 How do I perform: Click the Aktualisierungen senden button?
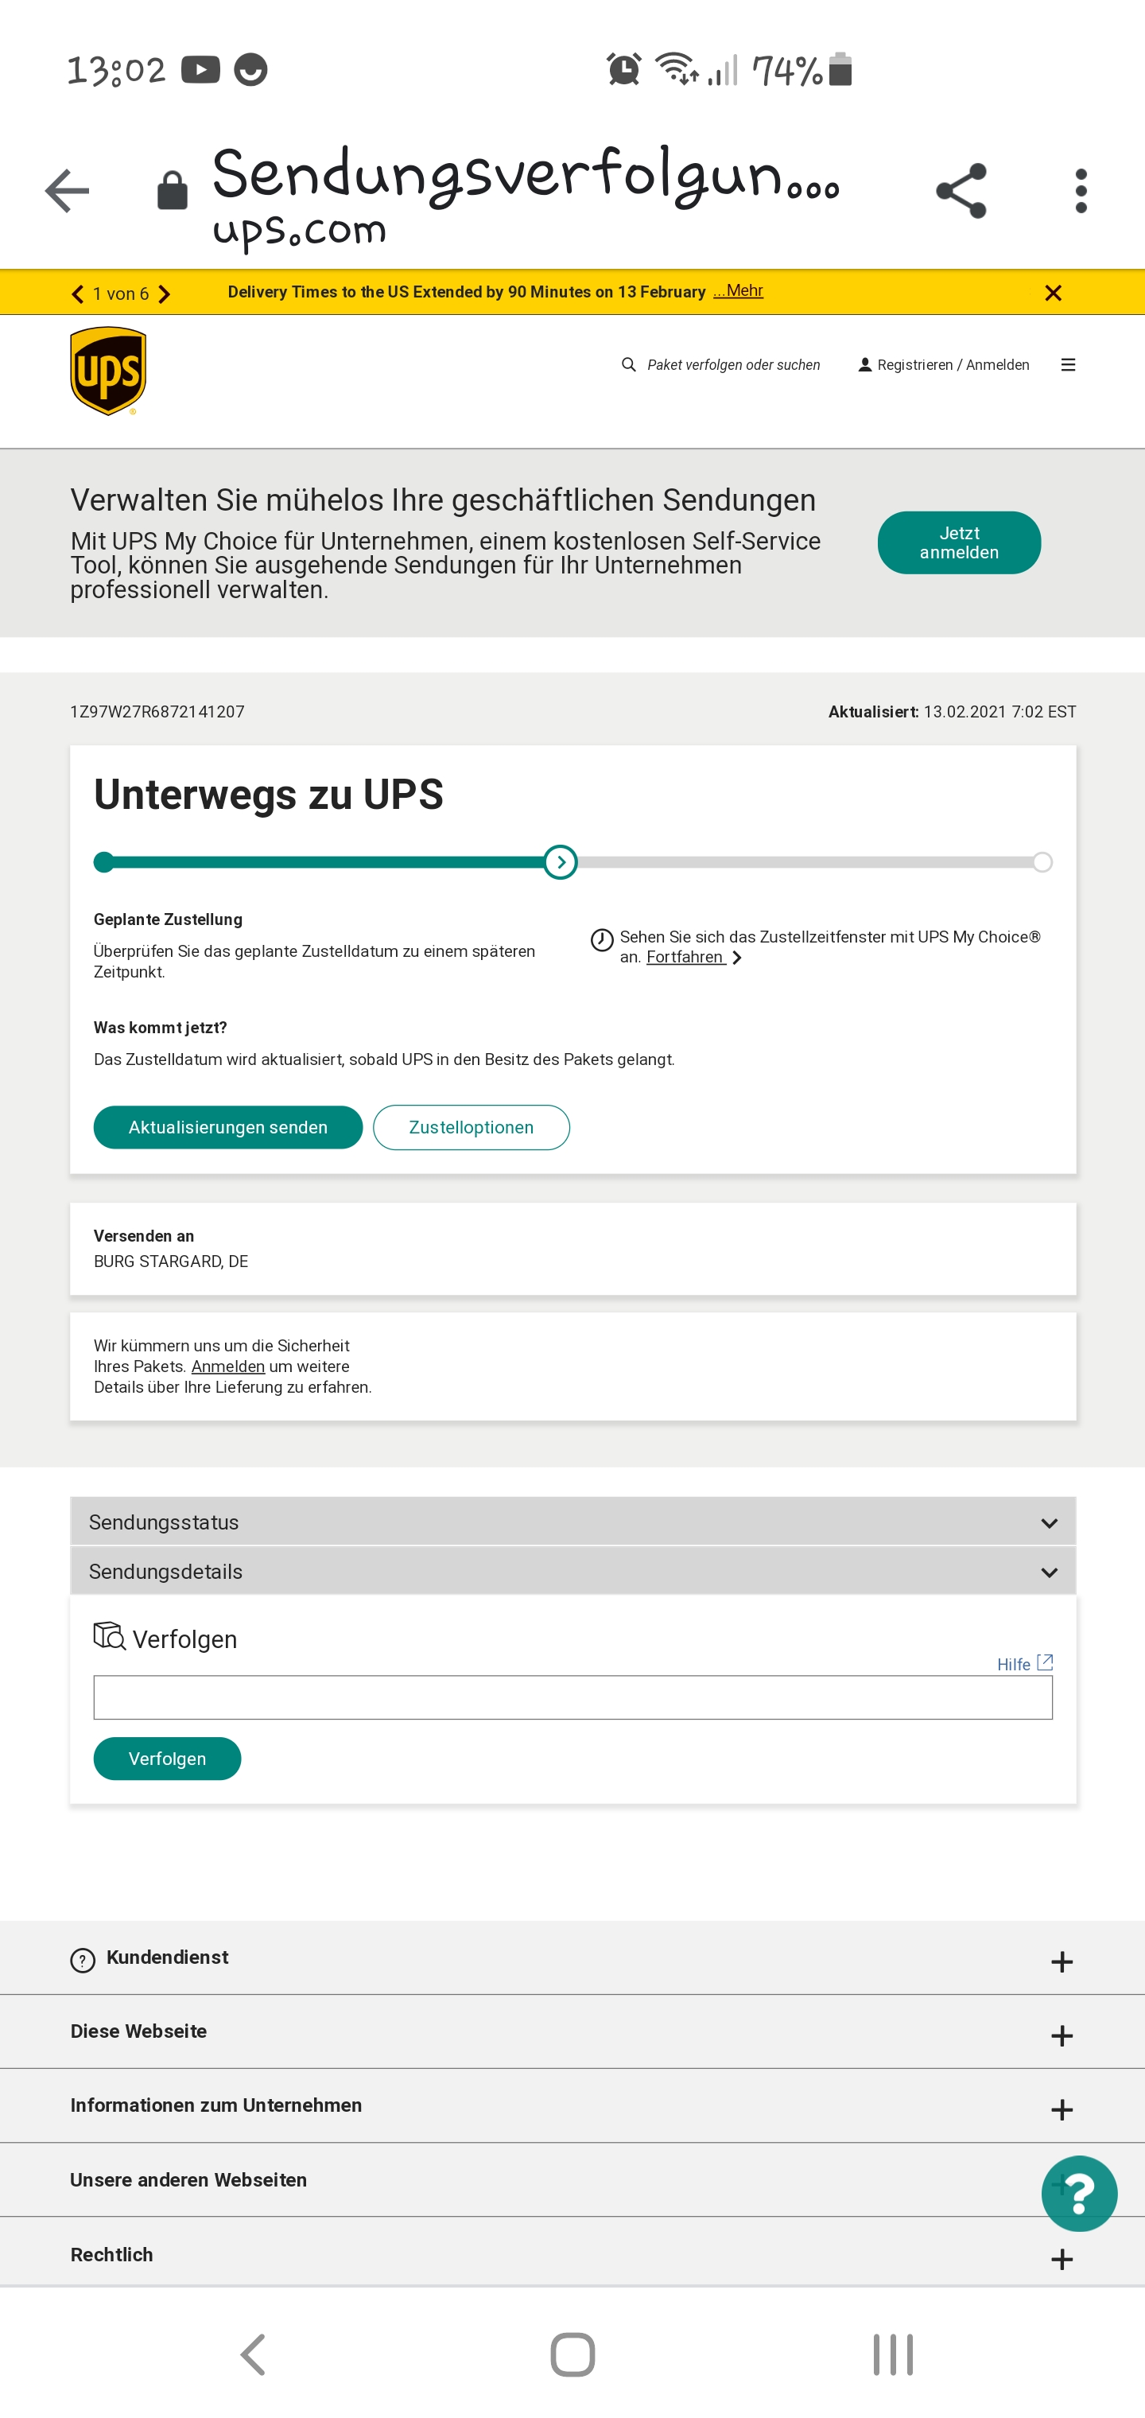coord(228,1126)
